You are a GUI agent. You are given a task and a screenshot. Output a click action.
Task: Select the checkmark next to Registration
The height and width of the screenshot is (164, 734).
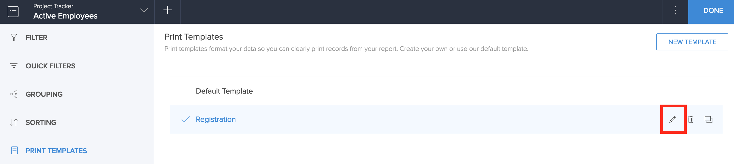[186, 119]
